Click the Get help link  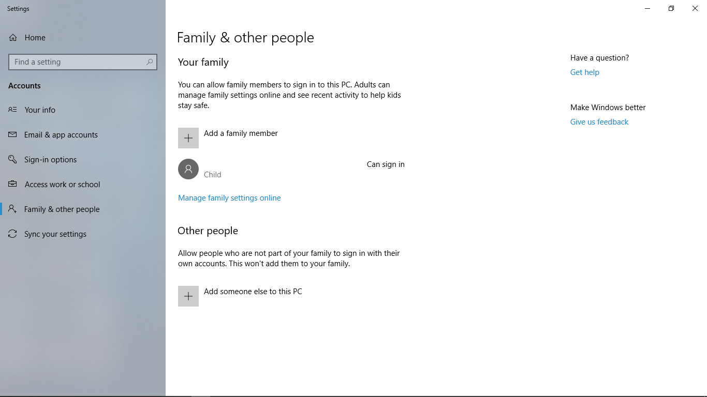pyautogui.click(x=584, y=72)
